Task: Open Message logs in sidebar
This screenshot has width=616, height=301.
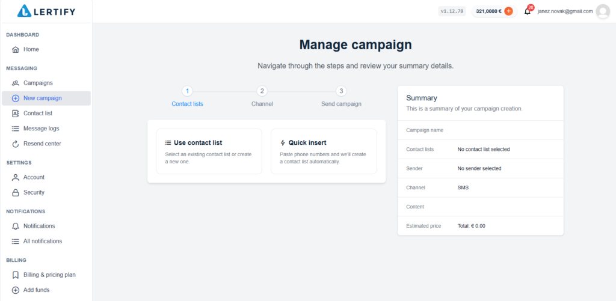Action: tap(41, 129)
